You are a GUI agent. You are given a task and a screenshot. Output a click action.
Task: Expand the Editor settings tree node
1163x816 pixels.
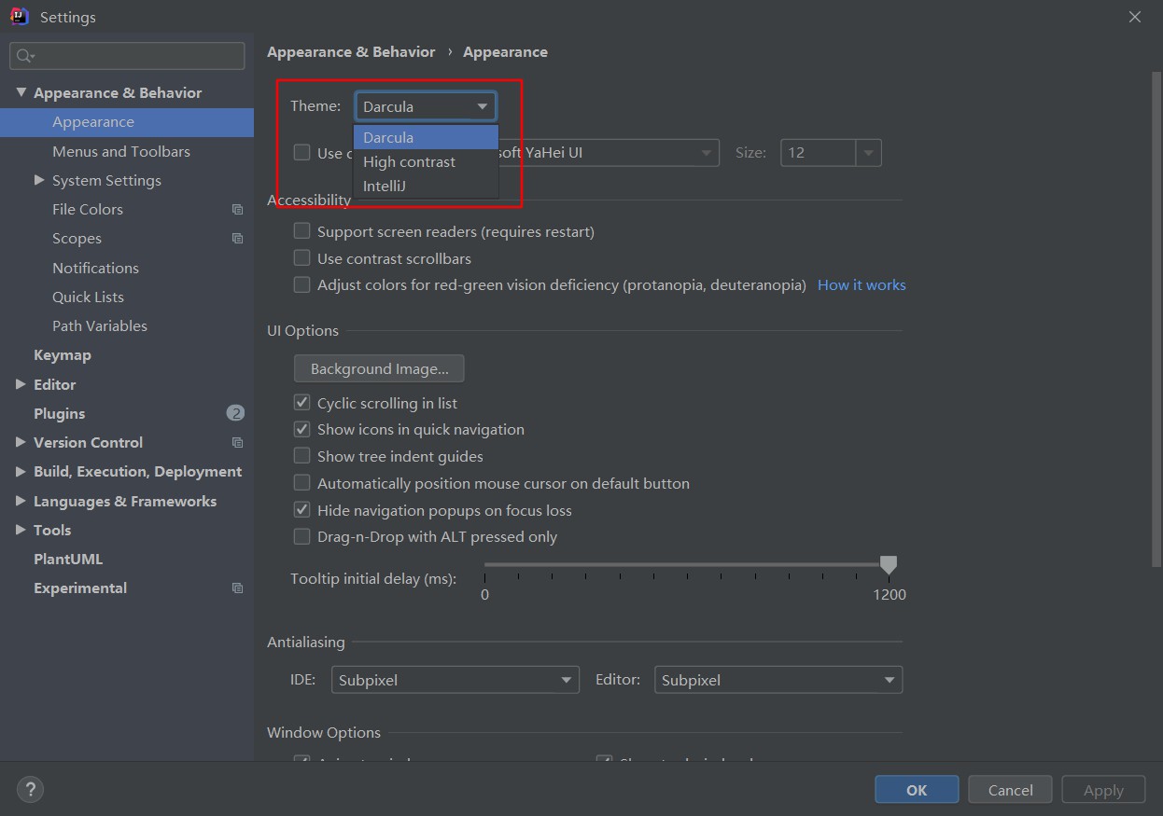coord(21,384)
